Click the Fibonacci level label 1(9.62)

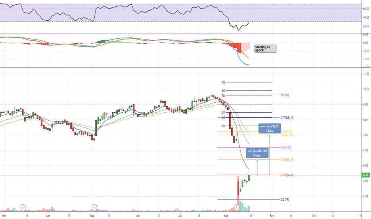point(285,95)
